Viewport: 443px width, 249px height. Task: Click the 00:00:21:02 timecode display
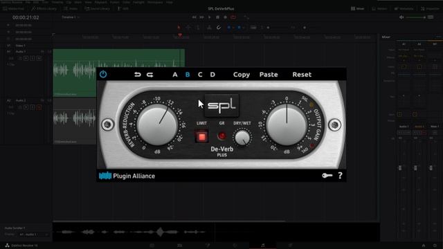coord(26,17)
